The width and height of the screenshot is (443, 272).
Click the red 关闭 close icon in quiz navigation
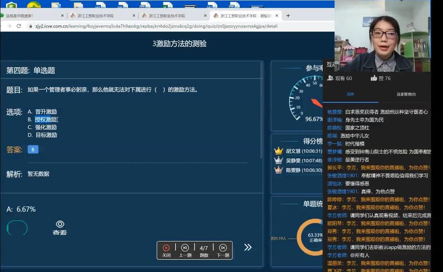pos(166,248)
